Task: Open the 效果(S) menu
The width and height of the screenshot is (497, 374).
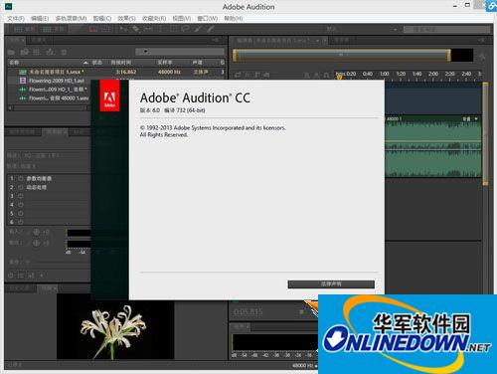Action: [126, 19]
